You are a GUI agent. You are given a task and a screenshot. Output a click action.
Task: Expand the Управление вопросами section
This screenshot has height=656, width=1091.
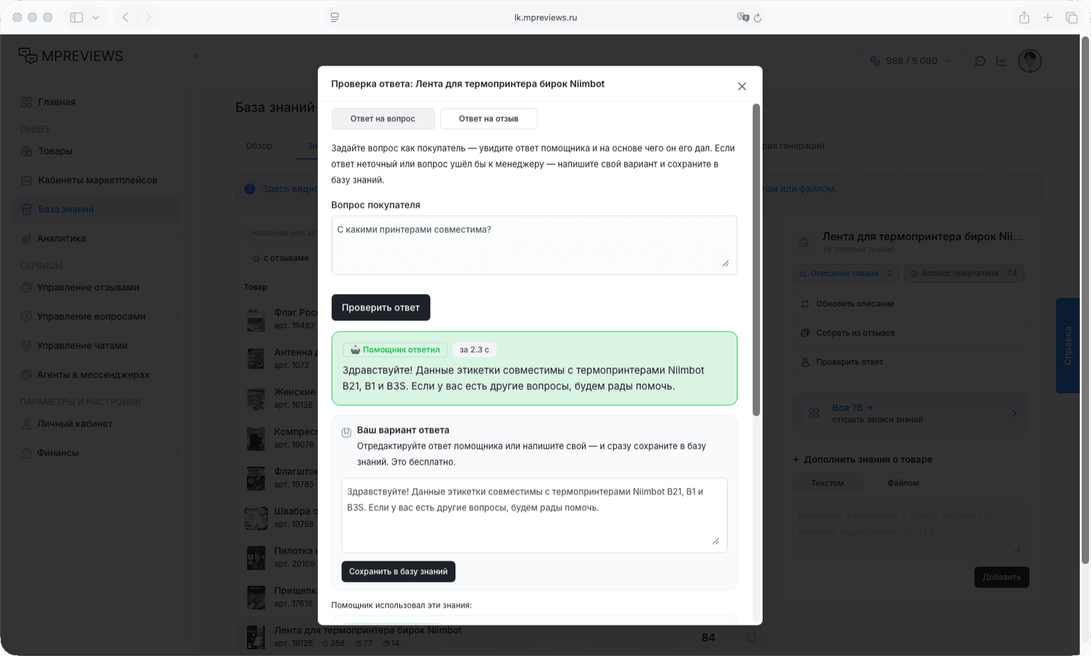(177, 316)
